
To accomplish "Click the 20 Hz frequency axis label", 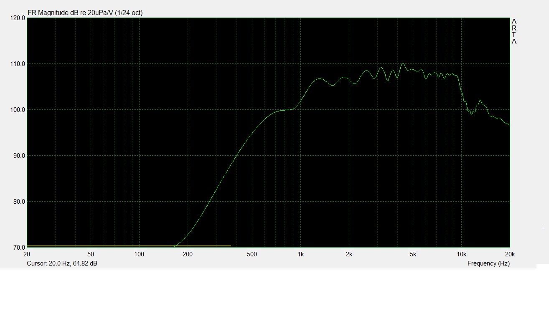I will (x=27, y=254).
